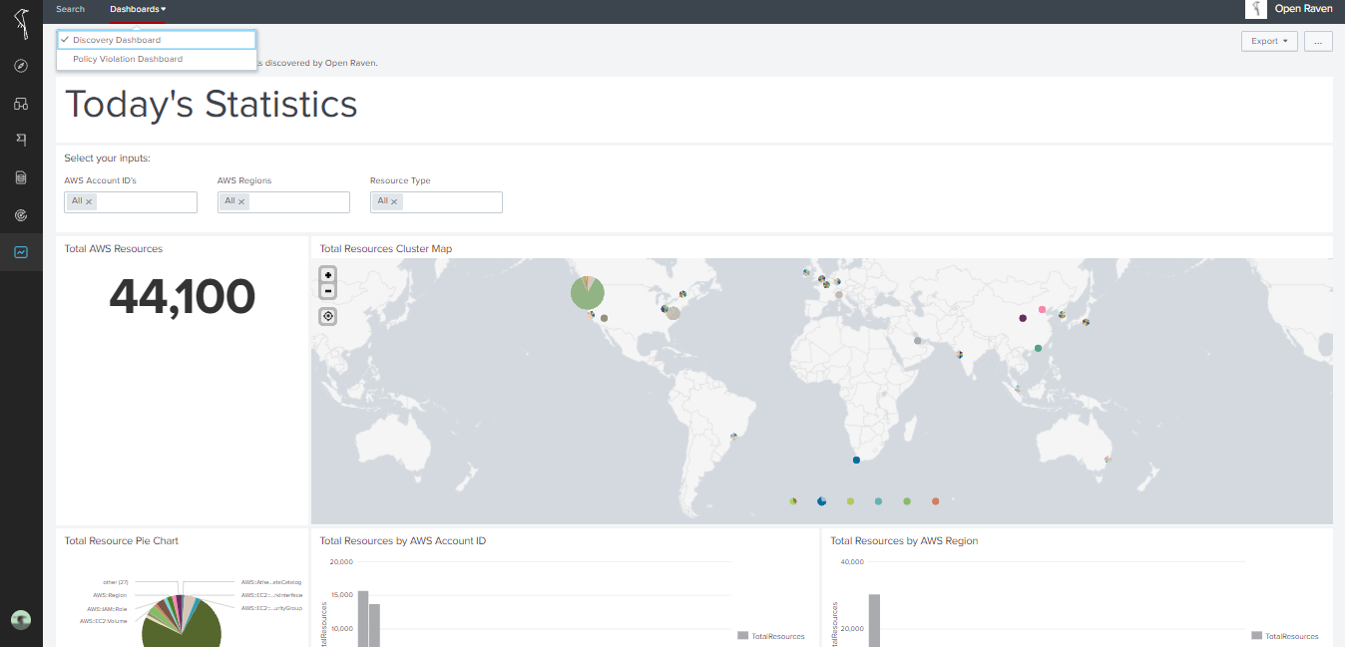Click Total Resource Pie Chart panel title
Viewport: 1345px width, 647px height.
(122, 540)
